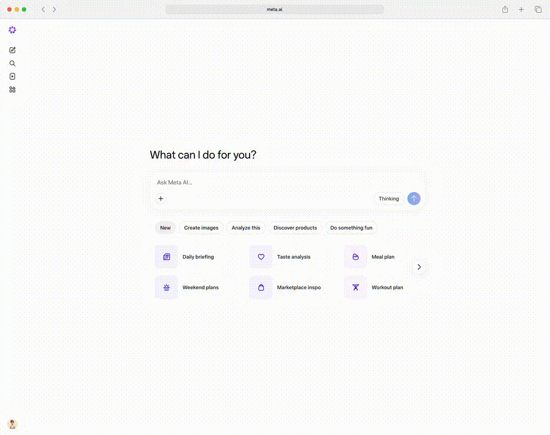
Task: Choose the Weekend plans suggestion label
Action: (200, 287)
